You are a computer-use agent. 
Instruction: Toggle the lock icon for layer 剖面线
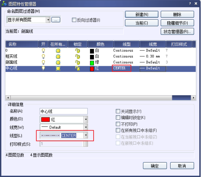(77, 63)
